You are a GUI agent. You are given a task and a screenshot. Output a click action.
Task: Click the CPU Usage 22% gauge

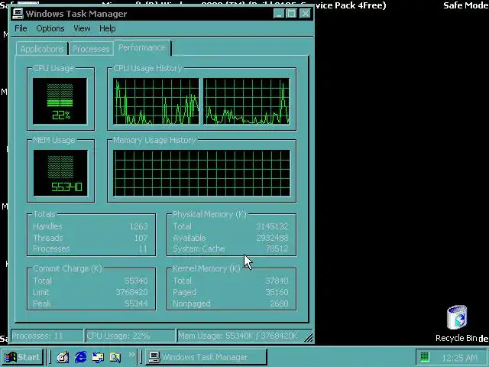60,102
